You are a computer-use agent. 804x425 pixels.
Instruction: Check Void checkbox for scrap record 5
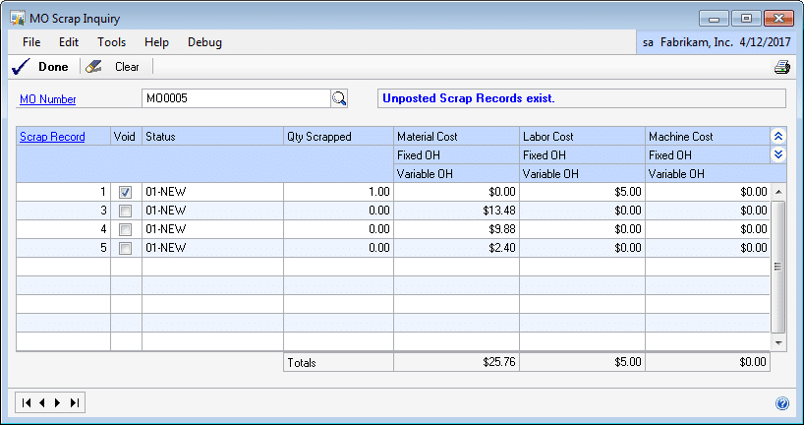click(x=126, y=249)
